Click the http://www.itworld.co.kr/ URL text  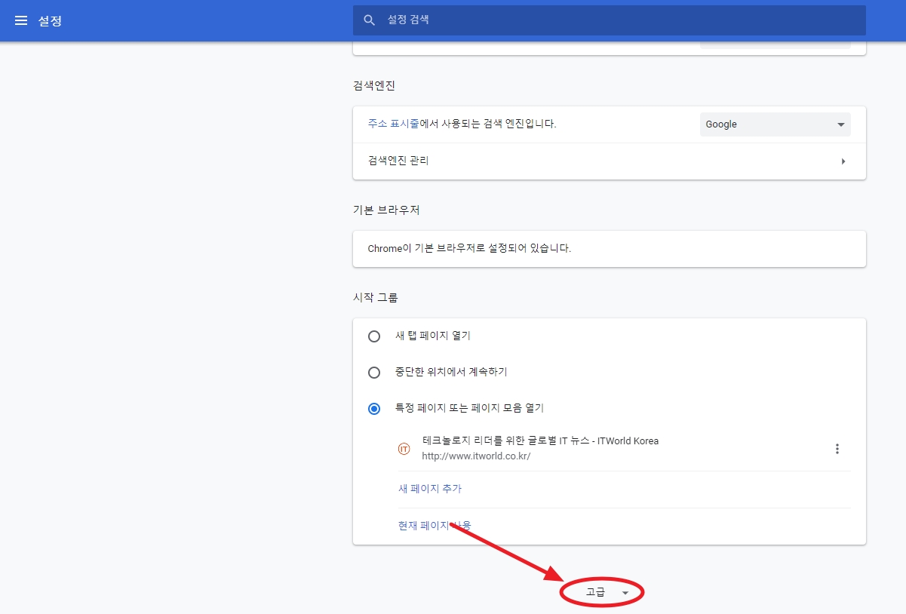pyautogui.click(x=476, y=456)
